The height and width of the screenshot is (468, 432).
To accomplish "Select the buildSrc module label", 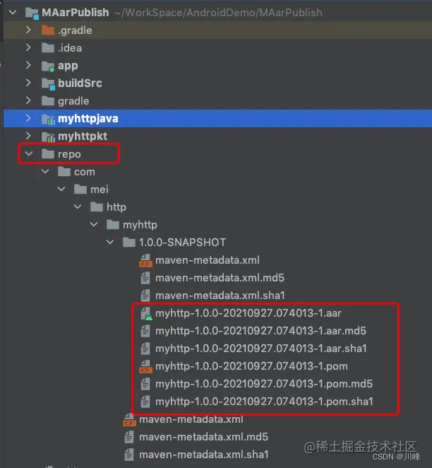I will [x=80, y=83].
